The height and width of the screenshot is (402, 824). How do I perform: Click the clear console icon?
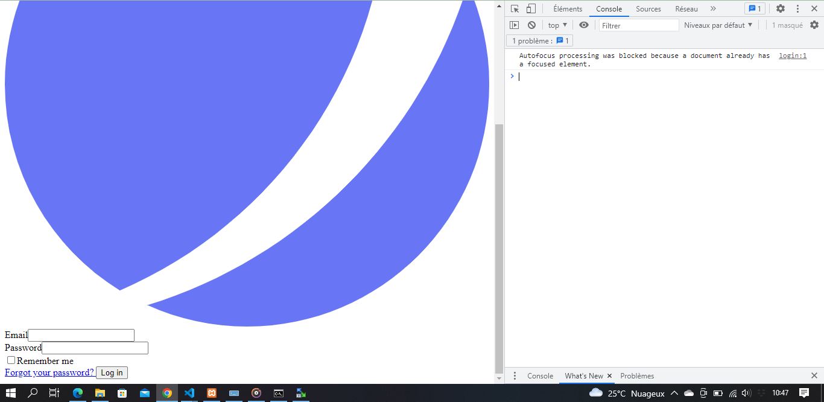point(531,25)
